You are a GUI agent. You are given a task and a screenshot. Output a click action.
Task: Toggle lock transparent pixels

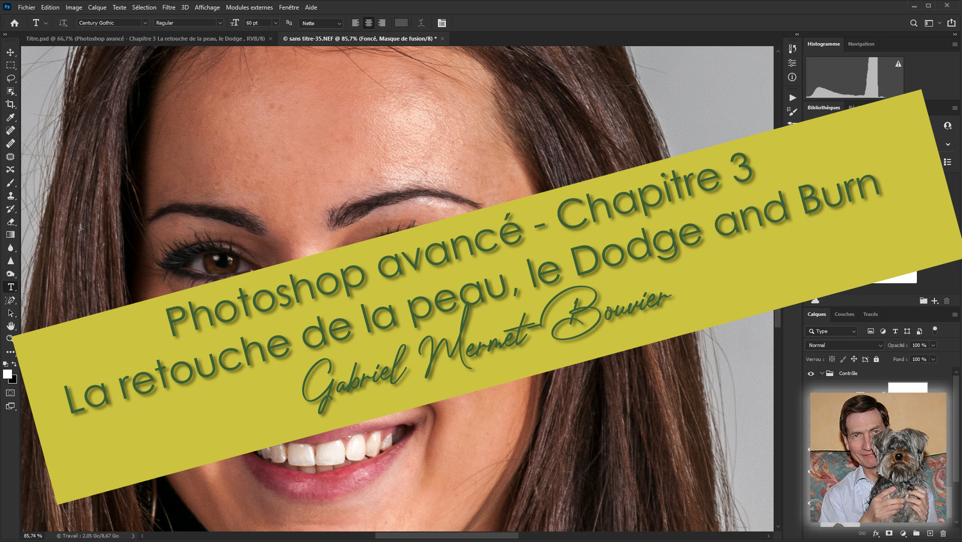click(832, 359)
